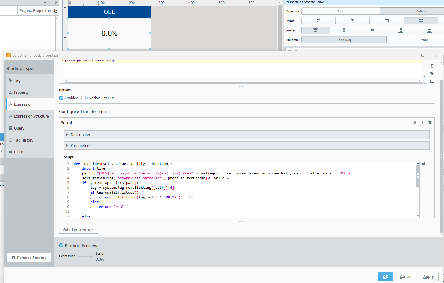444x283 pixels.
Task: Delete the Script transform with trash icon
Action: [430, 123]
